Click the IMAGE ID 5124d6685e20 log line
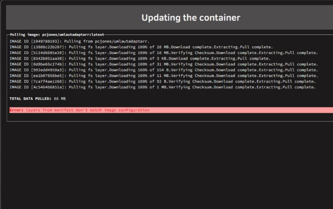333x209 pixels. click(x=163, y=53)
